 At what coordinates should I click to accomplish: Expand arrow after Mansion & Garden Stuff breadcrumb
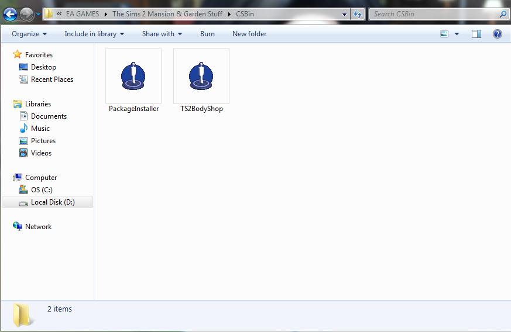(x=229, y=15)
